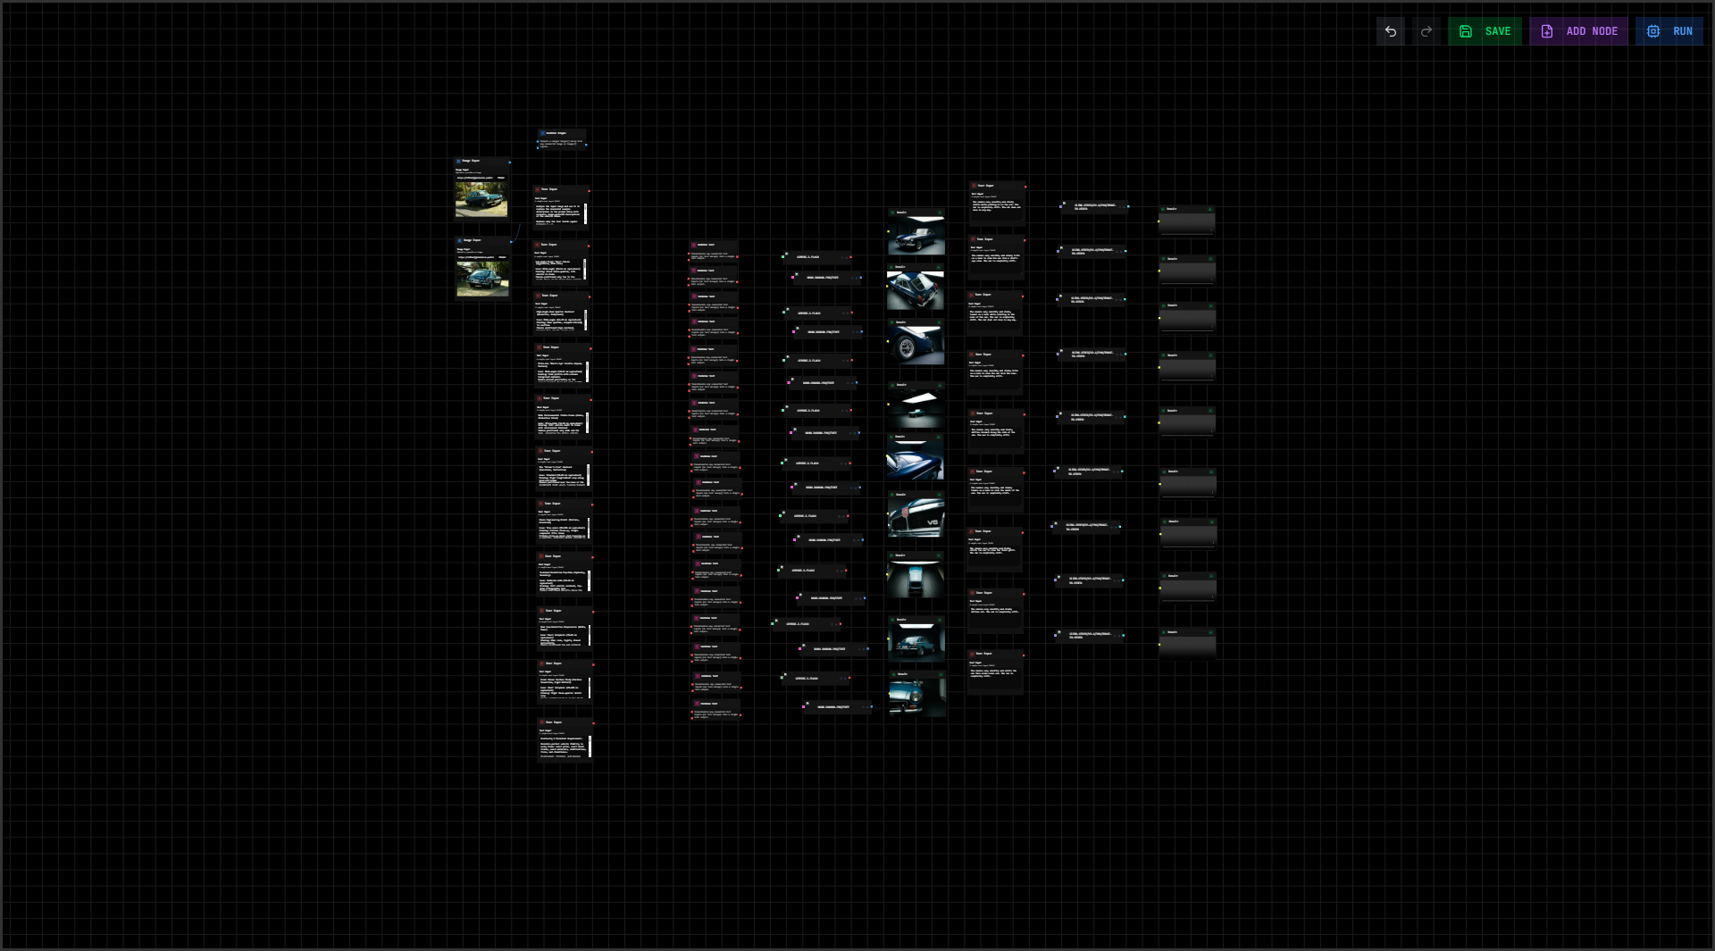1715x951 pixels.
Task: Click the redo arrow icon
Action: pos(1426,31)
